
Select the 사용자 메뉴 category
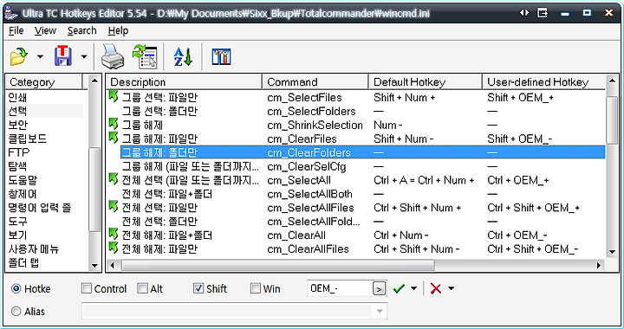tap(34, 249)
